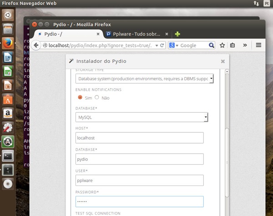The width and height of the screenshot is (273, 216).
Task: Open LibreOffice Calc dock icon
Action: point(8,71)
